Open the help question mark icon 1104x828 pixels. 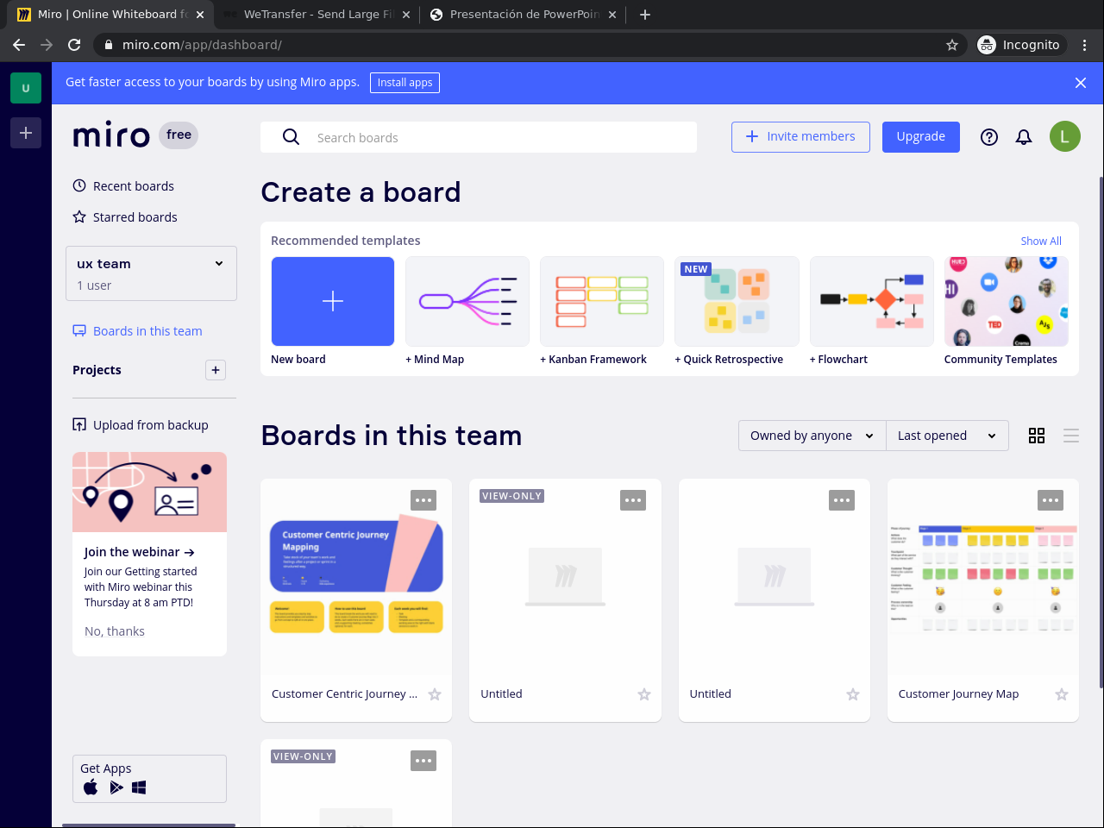click(x=989, y=137)
